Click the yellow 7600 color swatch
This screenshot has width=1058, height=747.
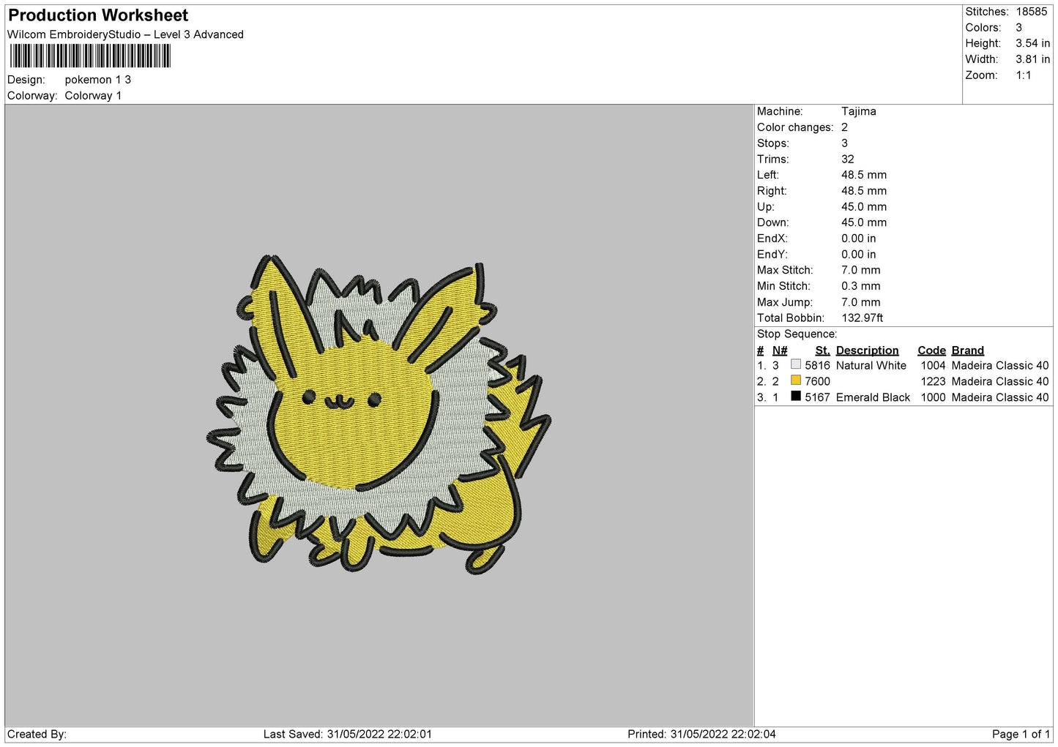[x=796, y=380]
